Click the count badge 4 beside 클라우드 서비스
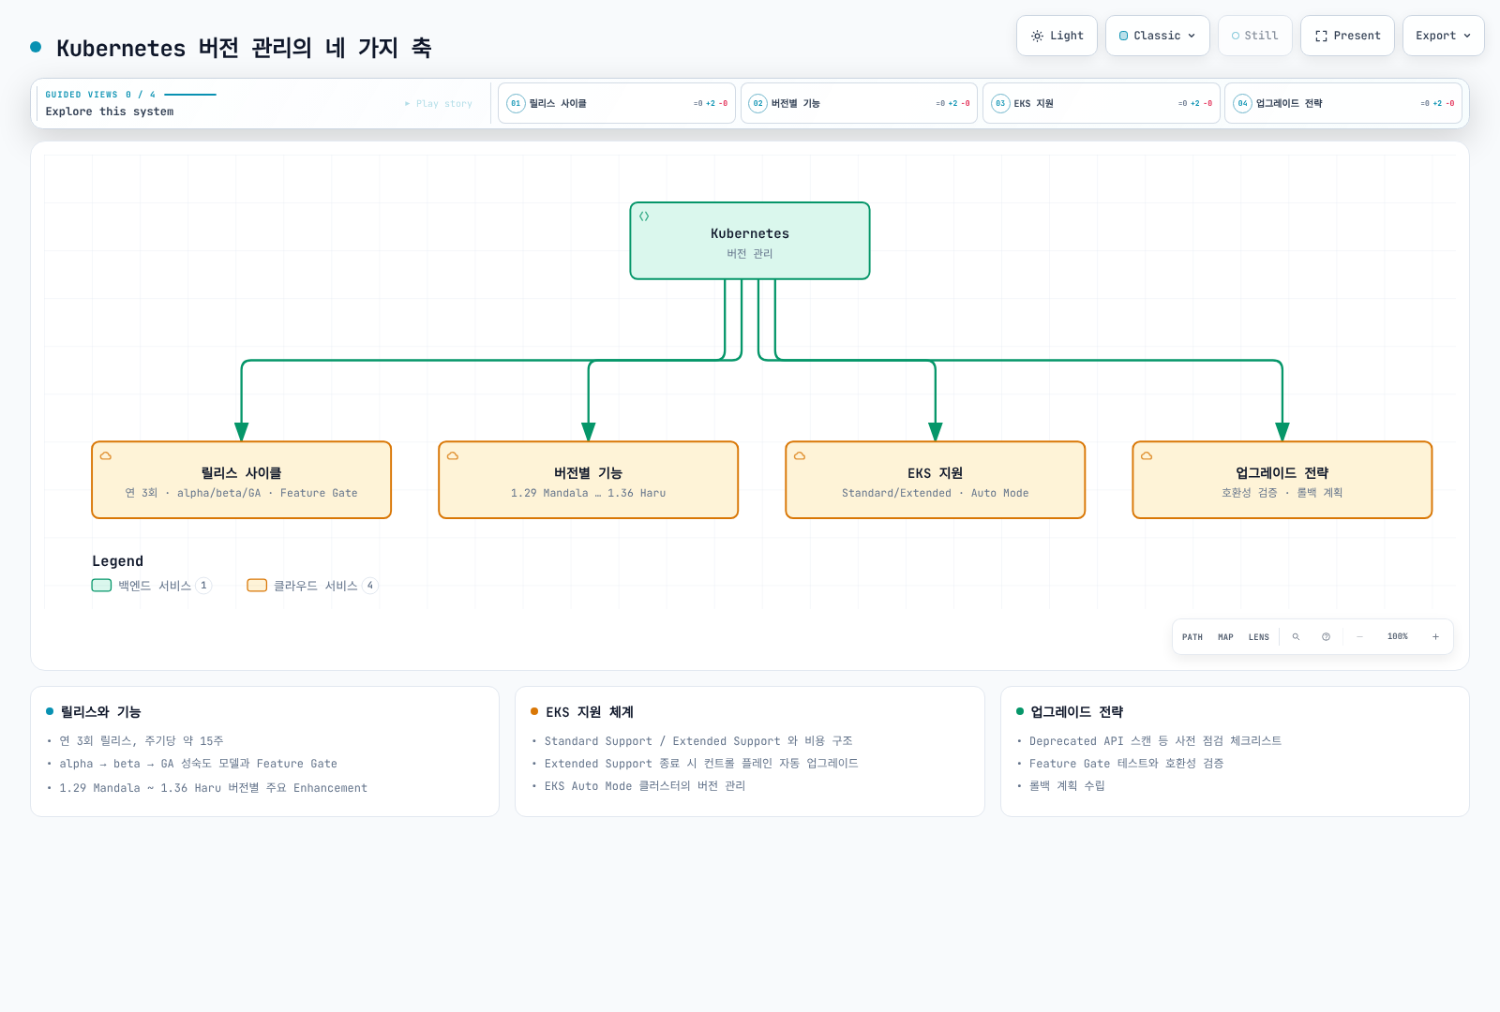 [x=370, y=586]
